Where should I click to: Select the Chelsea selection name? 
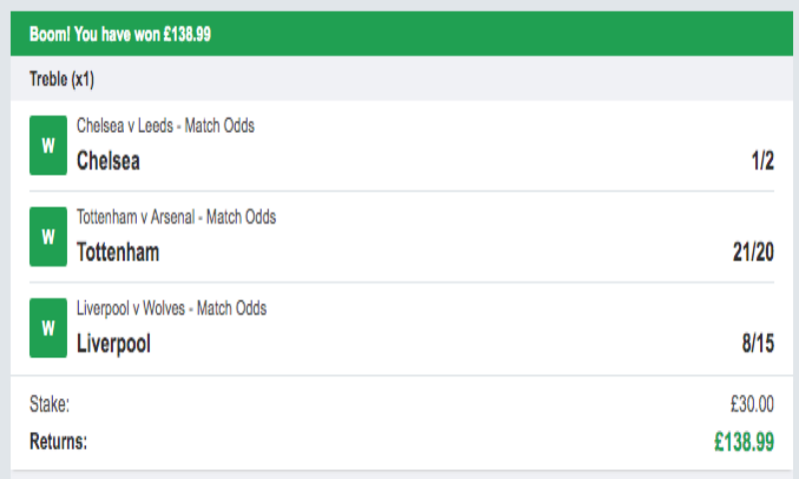108,161
